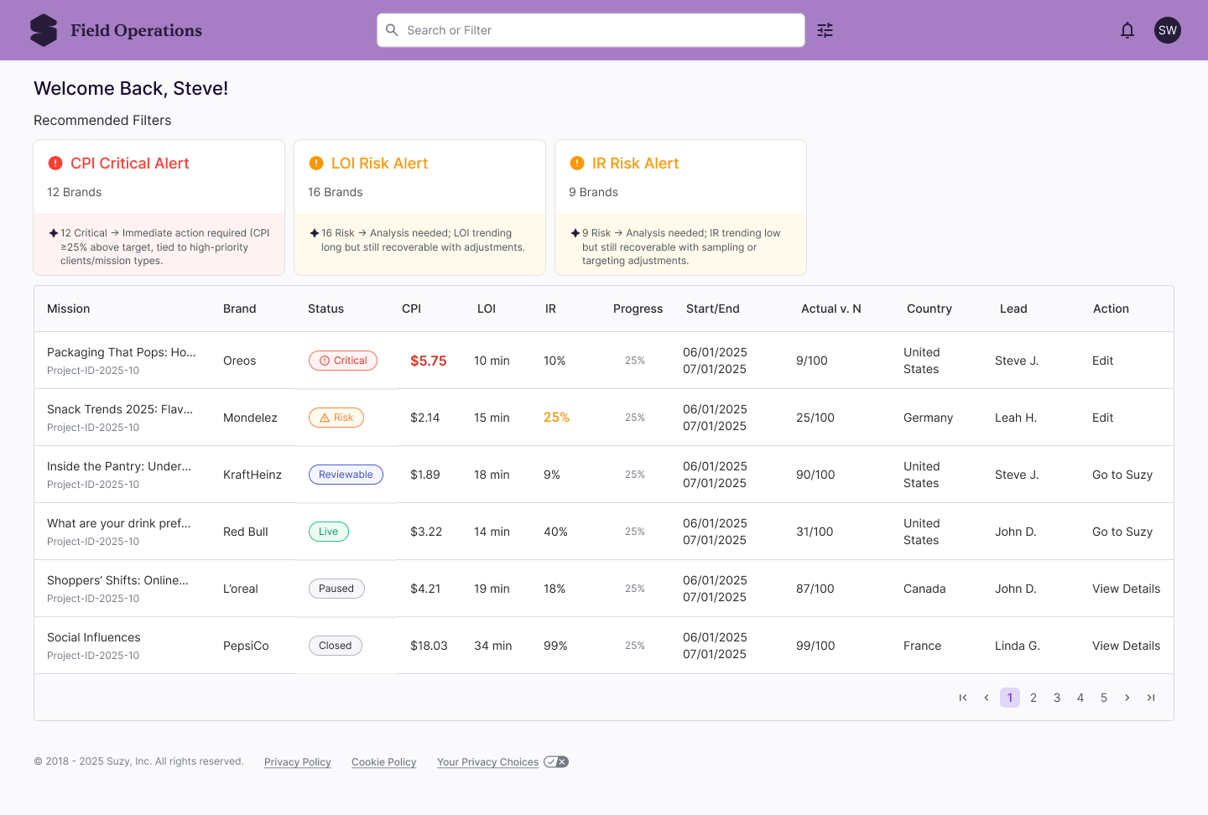
Task: Select page 5 in pagination
Action: coord(1104,698)
